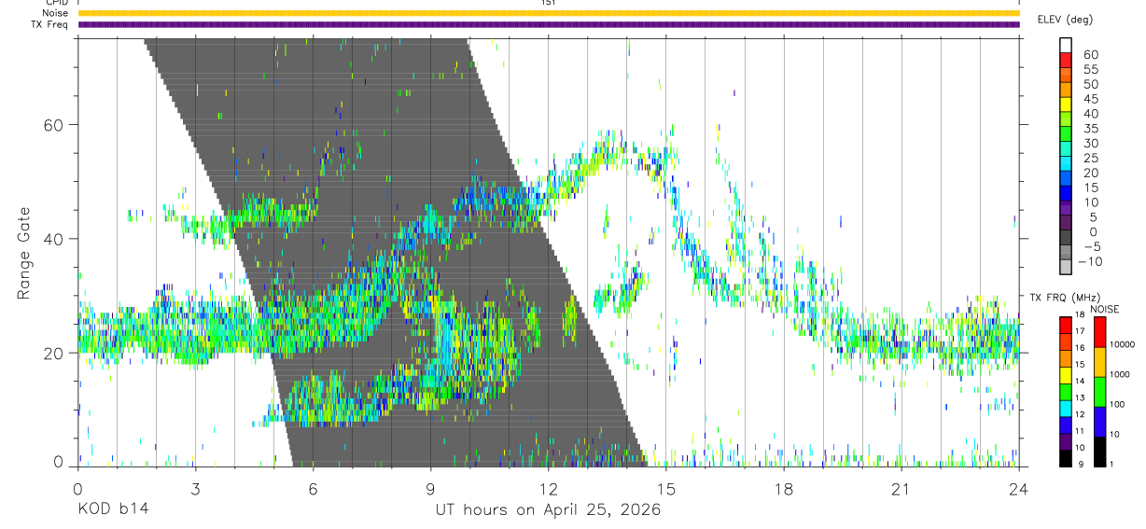Click the '12' hour tick on time axis
The height and width of the screenshot is (529, 1146).
point(549,489)
